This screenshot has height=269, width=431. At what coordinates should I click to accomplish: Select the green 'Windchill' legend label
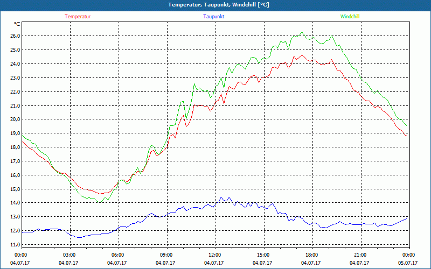click(350, 17)
